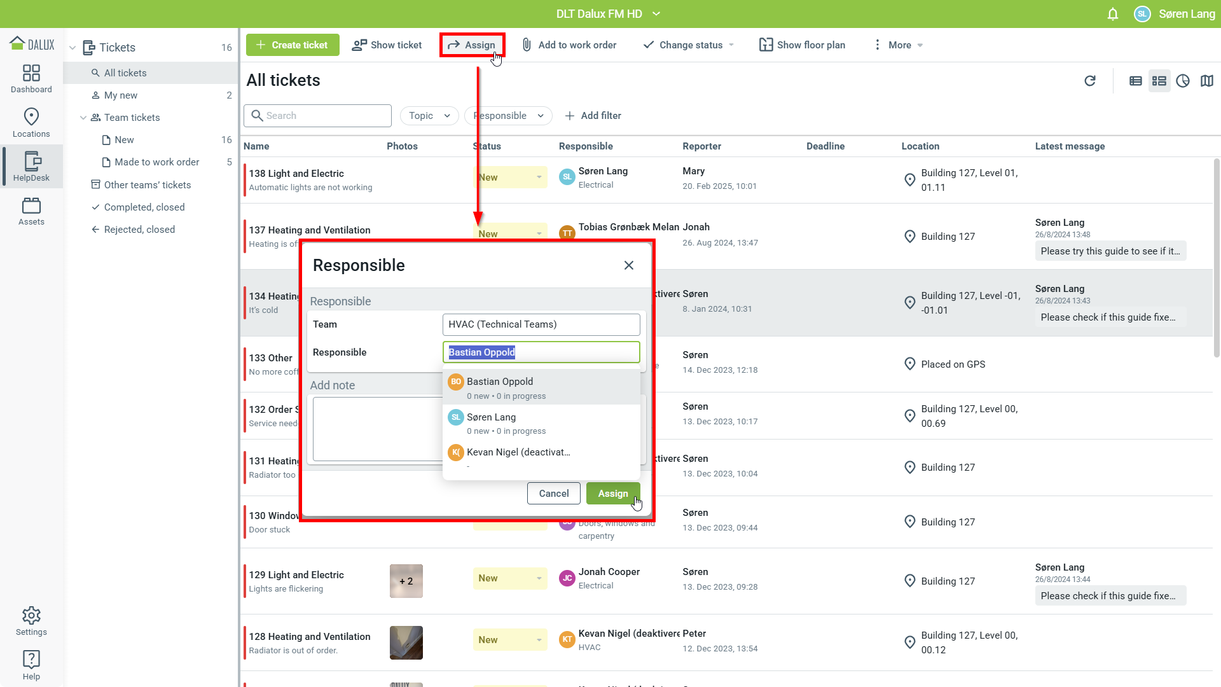
Task: Close the Responsible dialog
Action: [628, 265]
